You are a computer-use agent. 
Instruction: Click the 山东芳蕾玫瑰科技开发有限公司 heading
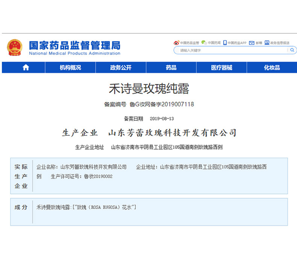tap(172, 133)
